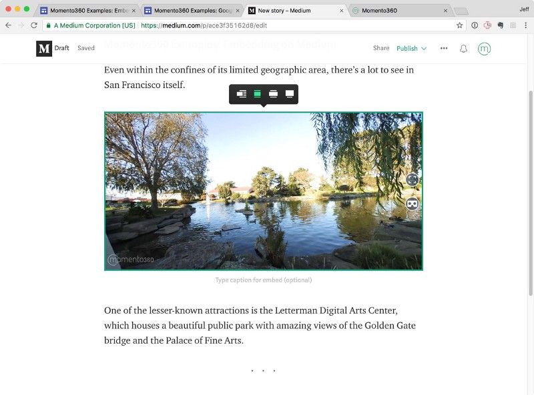Click the Medium logo
534x395 pixels.
pos(44,48)
